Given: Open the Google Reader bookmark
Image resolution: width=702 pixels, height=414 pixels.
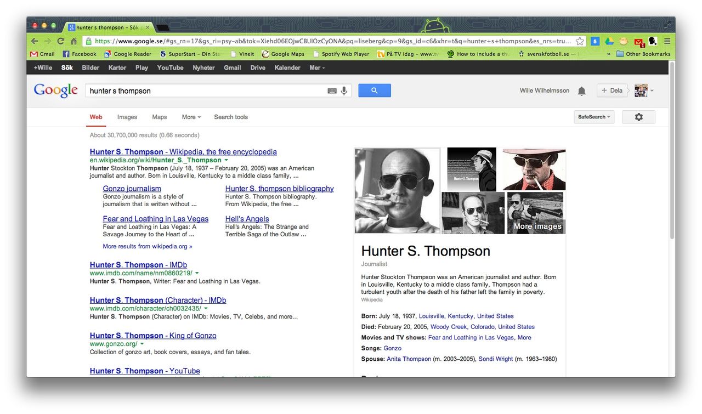Looking at the screenshot, I should coord(128,54).
